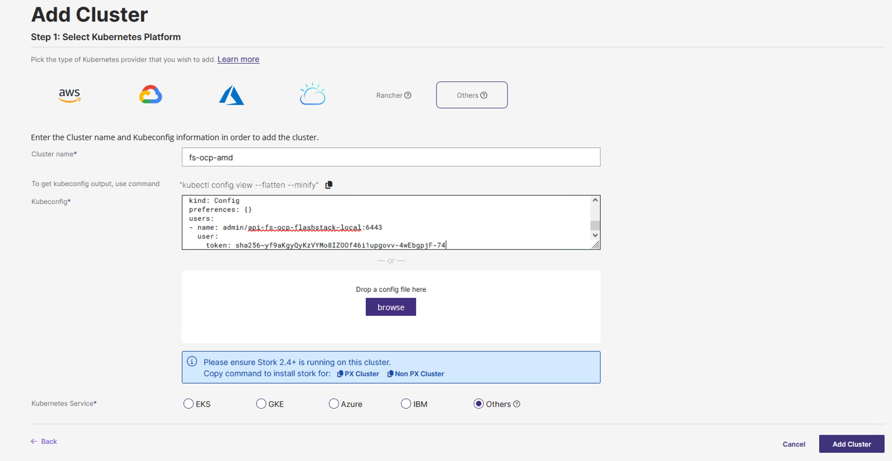
Task: Open the Learn more link
Action: [x=238, y=59]
